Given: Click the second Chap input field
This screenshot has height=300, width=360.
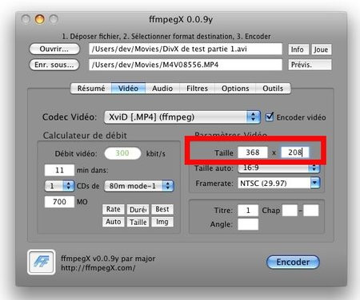Looking at the screenshot, I should tap(311, 211).
